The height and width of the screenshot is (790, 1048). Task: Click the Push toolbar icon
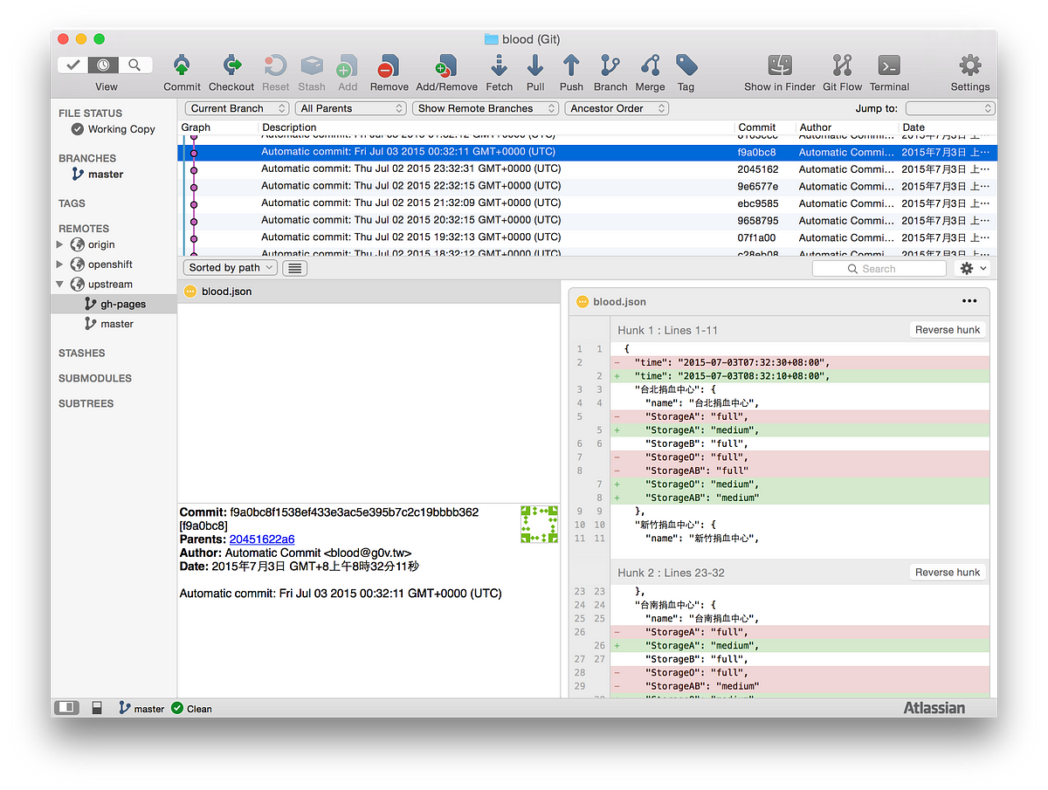coord(571,66)
